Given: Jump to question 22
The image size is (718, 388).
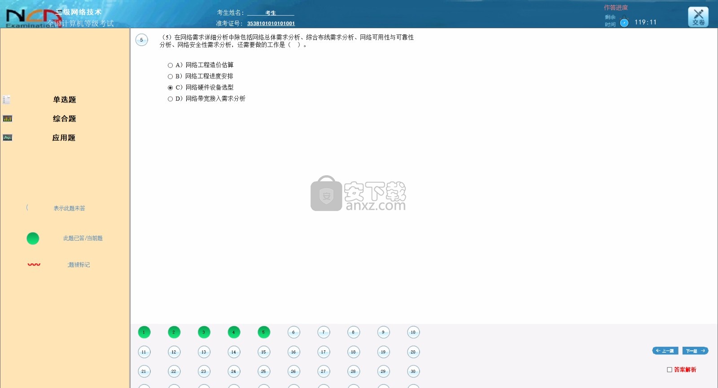Looking at the screenshot, I should point(174,371).
